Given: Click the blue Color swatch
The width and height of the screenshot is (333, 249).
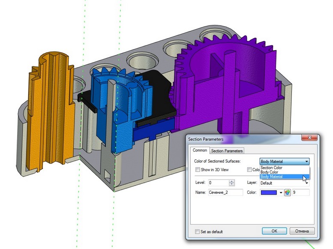Looking at the screenshot, I should tap(269, 193).
